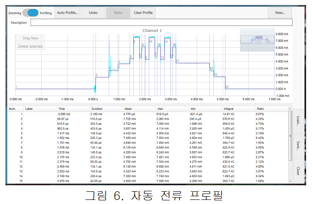Click segment marker 2 on the chart
Screen dimensions: 313x204
(x=96, y=75)
